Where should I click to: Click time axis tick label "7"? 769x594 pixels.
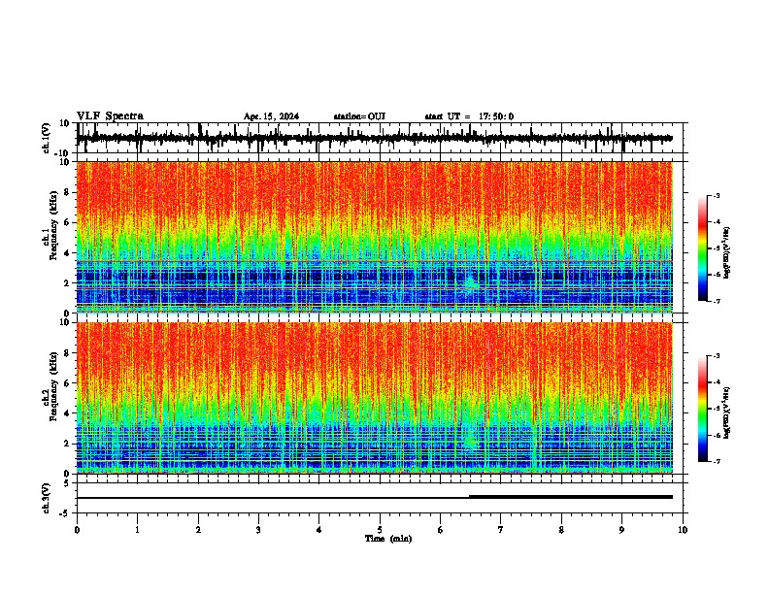click(x=501, y=530)
